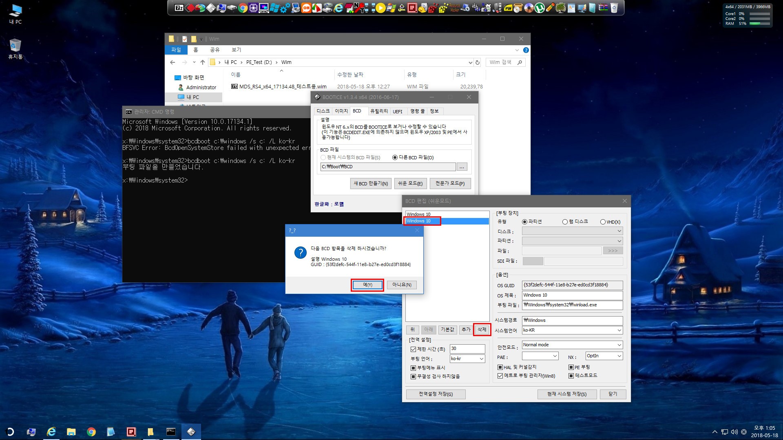Image resolution: width=783 pixels, height=440 pixels.
Task: Select 파티션 boot device type
Action: pos(532,222)
